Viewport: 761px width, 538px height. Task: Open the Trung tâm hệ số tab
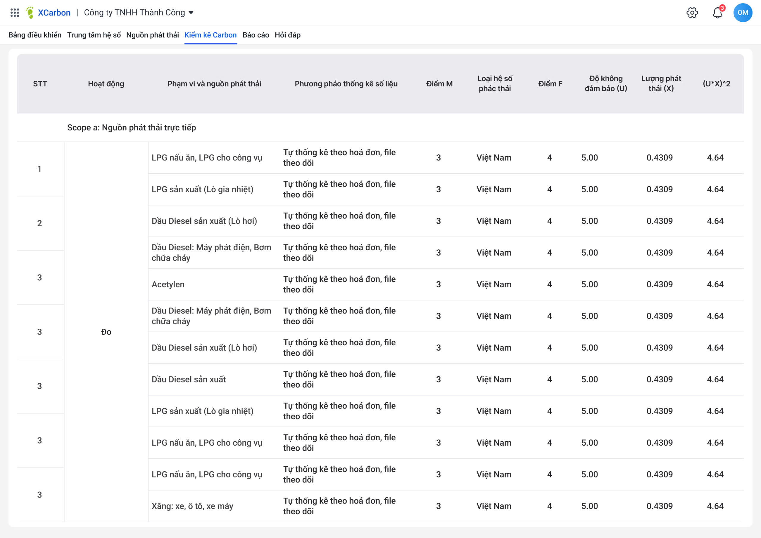pos(94,35)
